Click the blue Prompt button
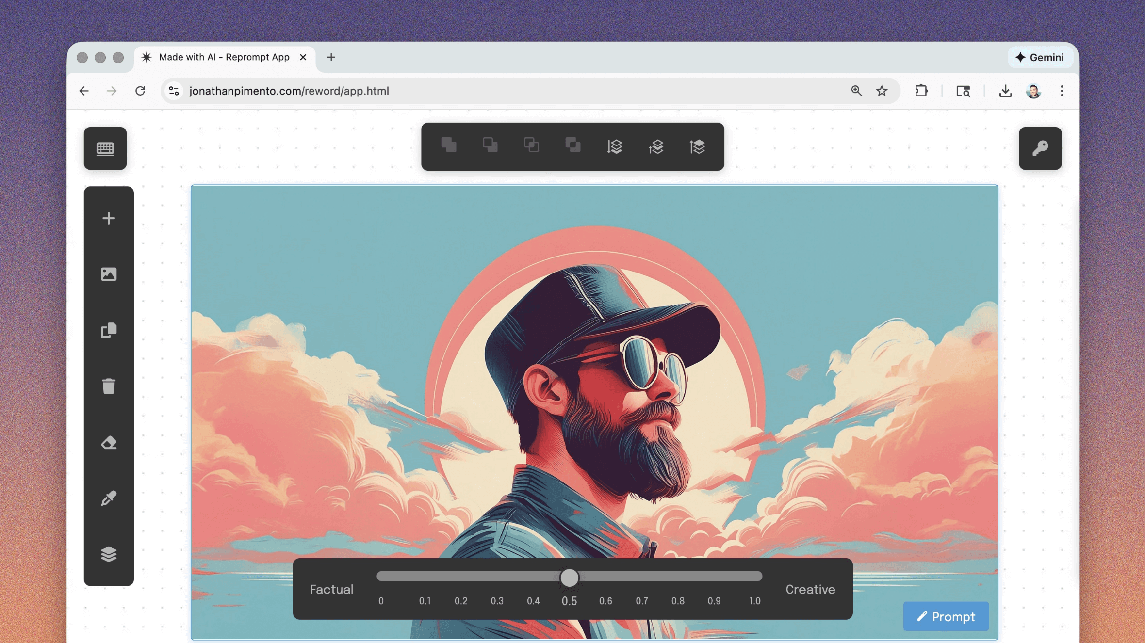 pyautogui.click(x=946, y=616)
